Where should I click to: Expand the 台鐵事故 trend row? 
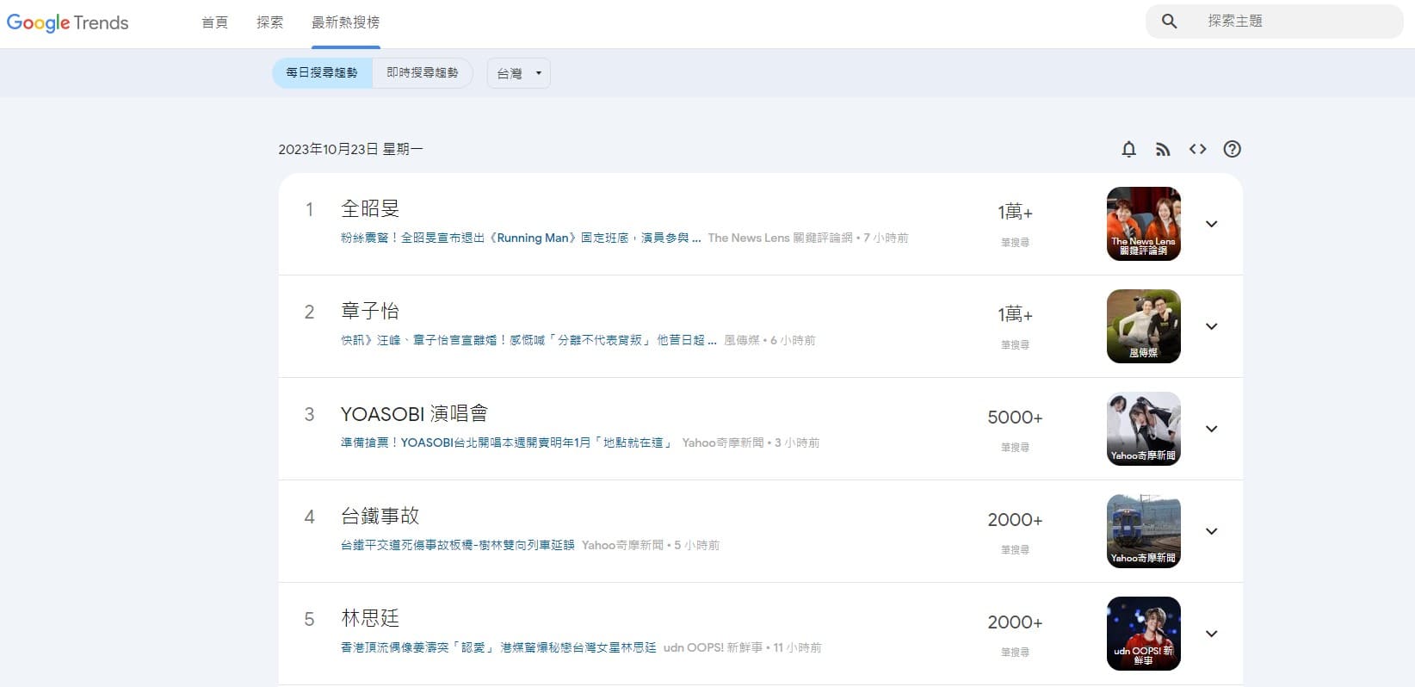(x=1211, y=531)
